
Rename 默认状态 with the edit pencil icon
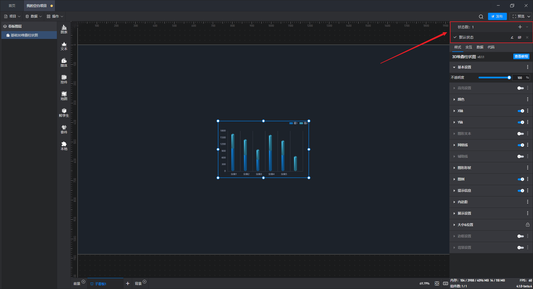click(x=512, y=37)
